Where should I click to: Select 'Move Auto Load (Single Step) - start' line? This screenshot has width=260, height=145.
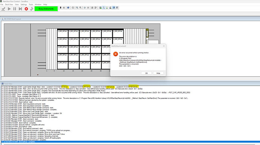click(25, 111)
